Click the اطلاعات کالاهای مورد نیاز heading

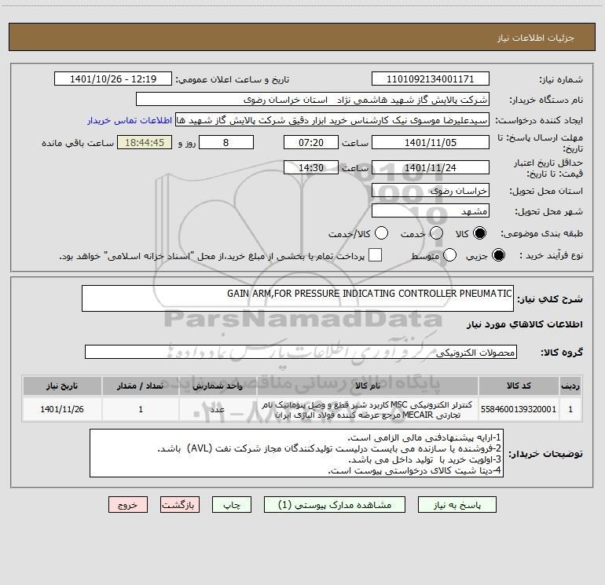(525, 324)
